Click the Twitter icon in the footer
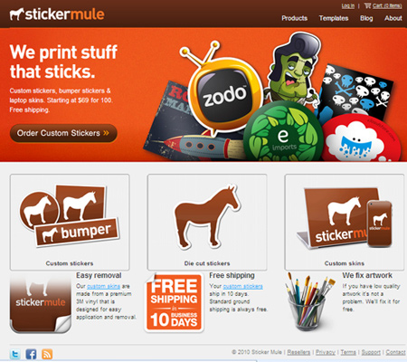 tap(14, 354)
